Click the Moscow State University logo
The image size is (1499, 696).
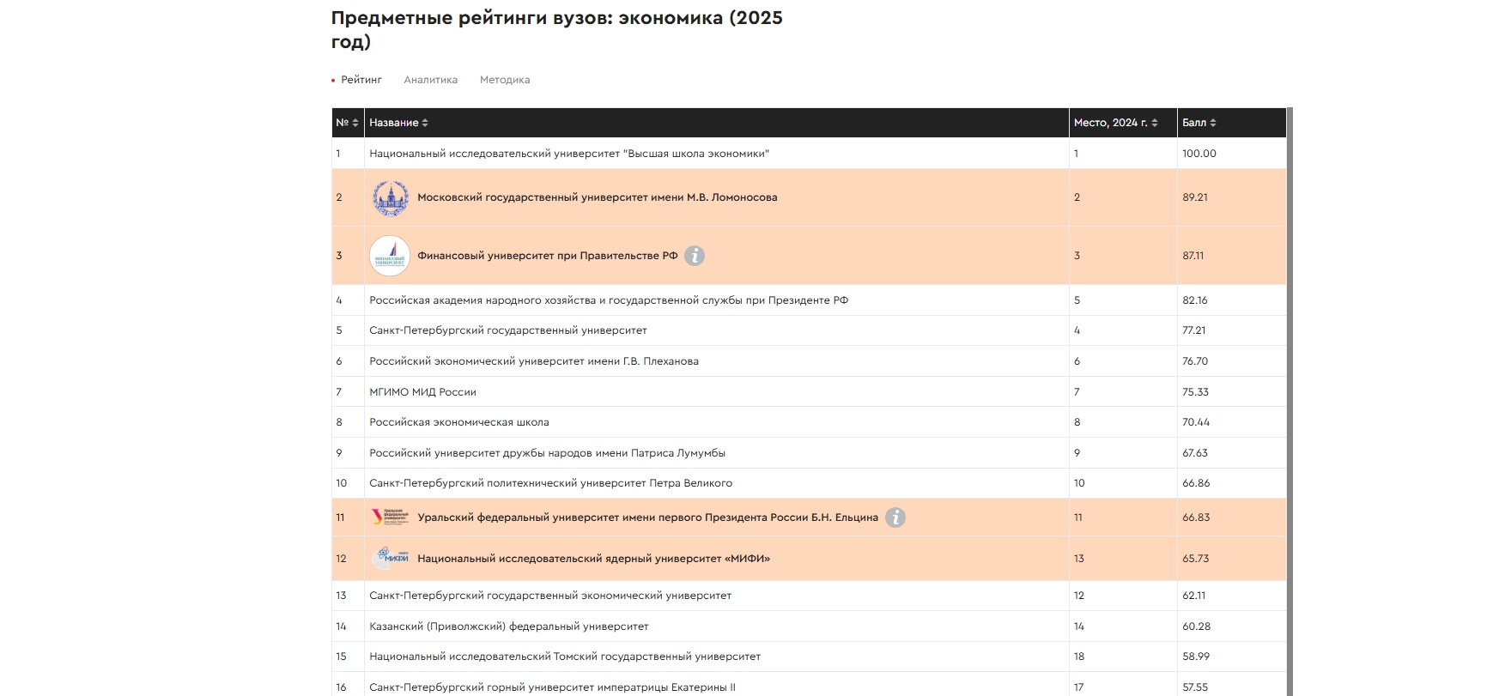coord(390,198)
